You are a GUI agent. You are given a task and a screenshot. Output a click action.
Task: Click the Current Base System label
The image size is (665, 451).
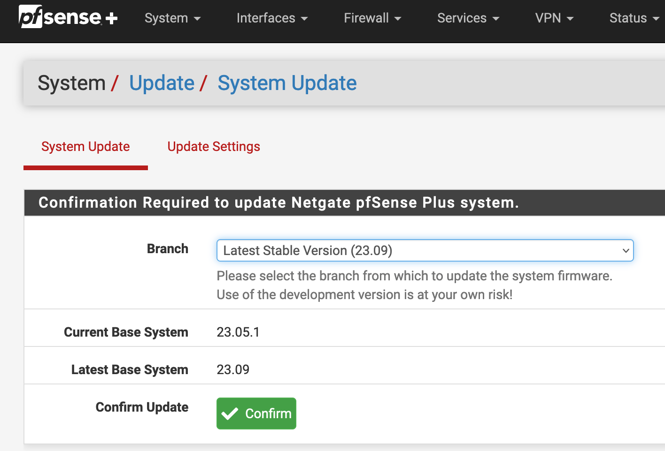[126, 332]
